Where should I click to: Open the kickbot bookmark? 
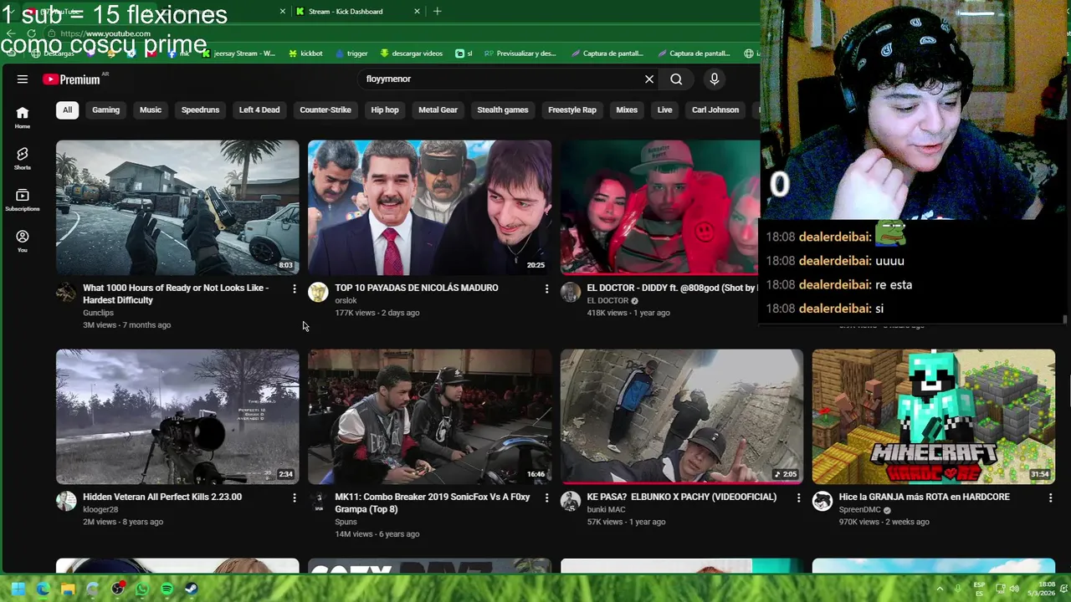(x=305, y=54)
